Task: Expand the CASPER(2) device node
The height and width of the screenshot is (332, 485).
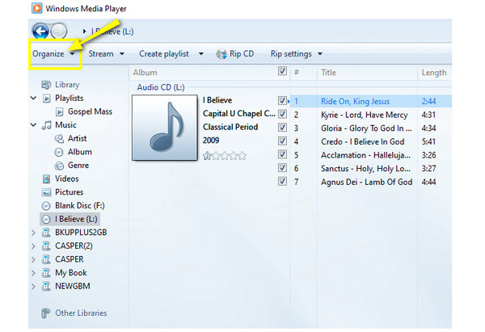Action: (33, 246)
